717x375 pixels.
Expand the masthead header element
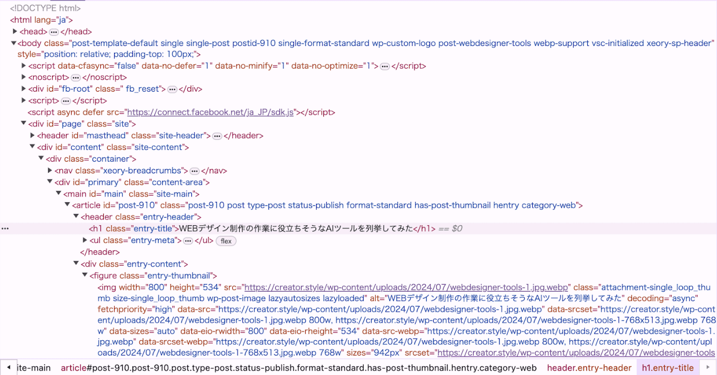[x=32, y=135]
